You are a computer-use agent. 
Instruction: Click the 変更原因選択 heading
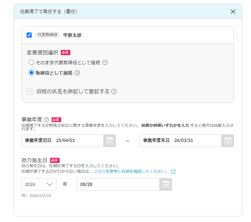point(42,53)
